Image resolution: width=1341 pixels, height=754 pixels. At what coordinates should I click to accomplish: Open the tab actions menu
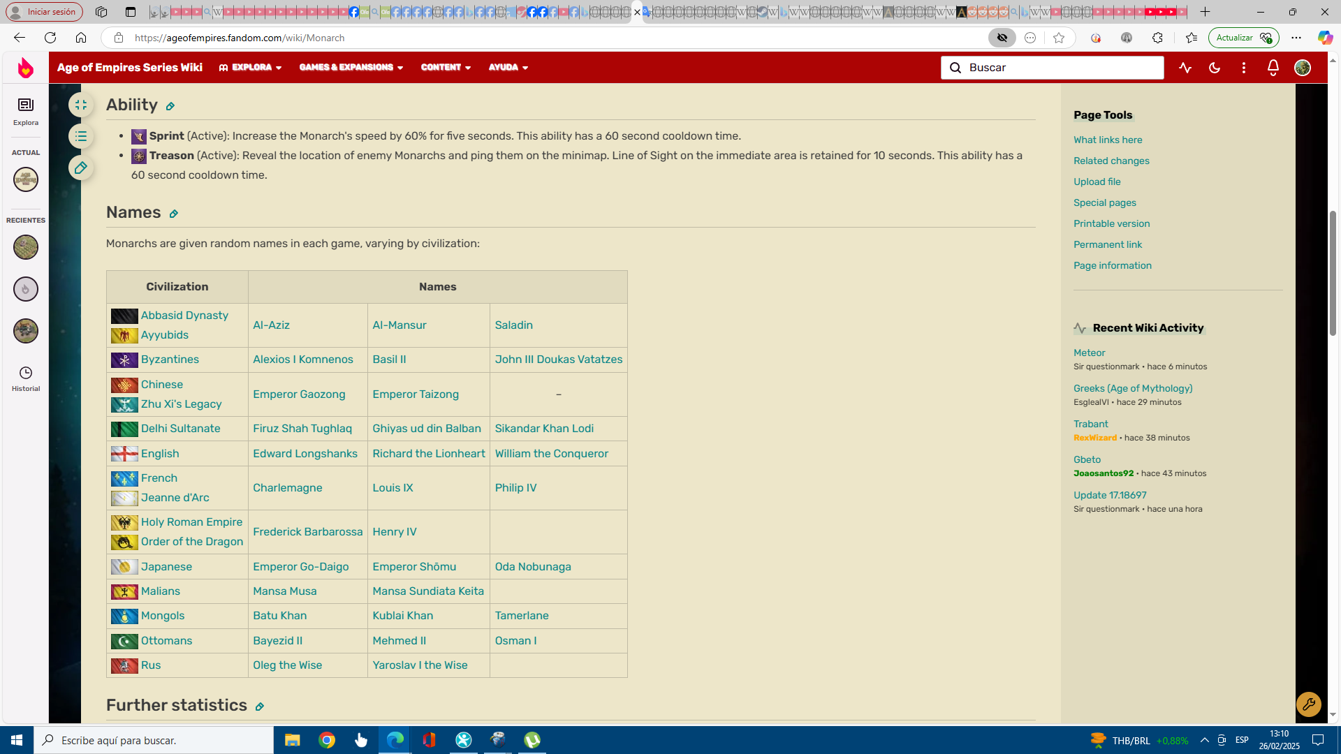(131, 12)
